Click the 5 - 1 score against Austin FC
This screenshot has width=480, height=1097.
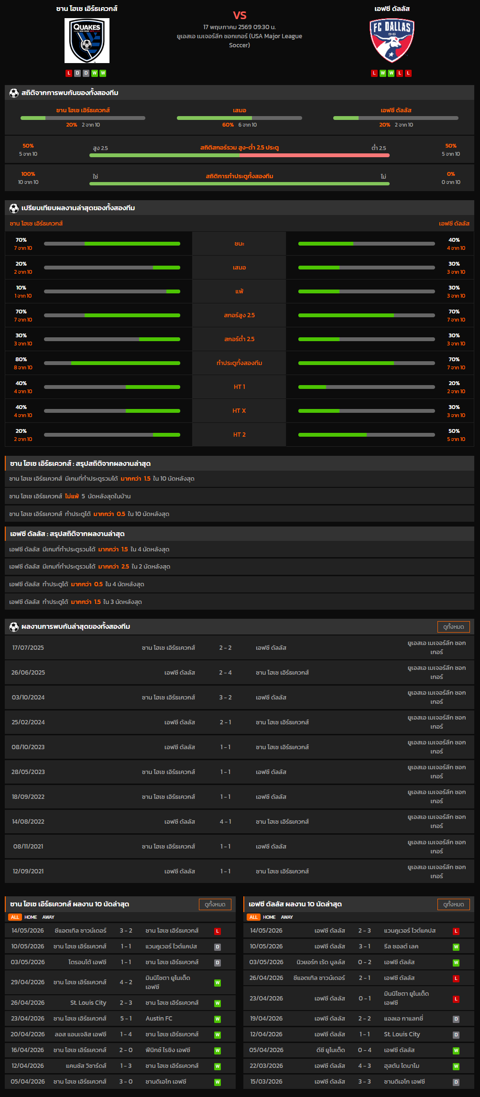coord(126,1019)
